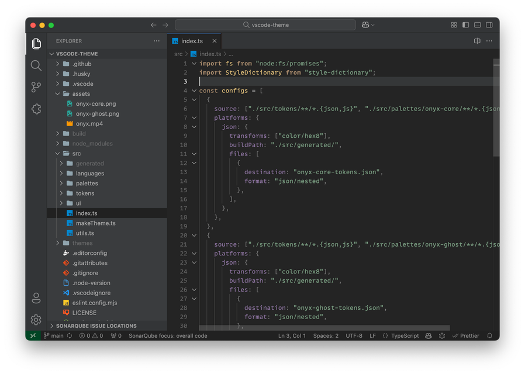This screenshot has height=374, width=525.
Task: Click the Accounts icon in activity bar
Action: 36,298
